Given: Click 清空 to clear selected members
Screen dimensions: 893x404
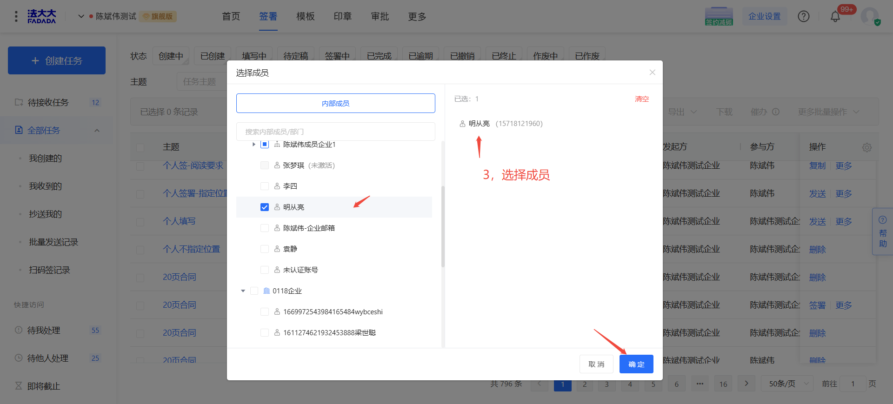Looking at the screenshot, I should (641, 99).
